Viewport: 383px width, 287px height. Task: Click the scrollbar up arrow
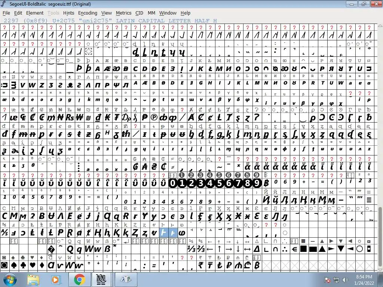pos(380,26)
